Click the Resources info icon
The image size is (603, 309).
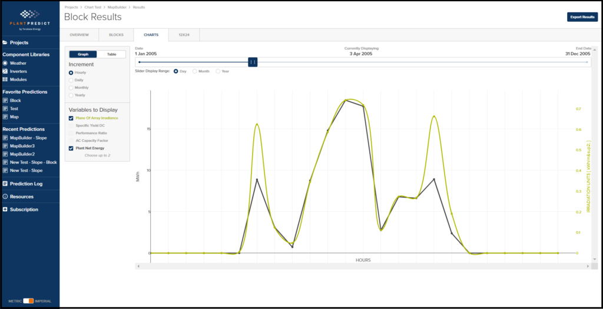(5, 197)
